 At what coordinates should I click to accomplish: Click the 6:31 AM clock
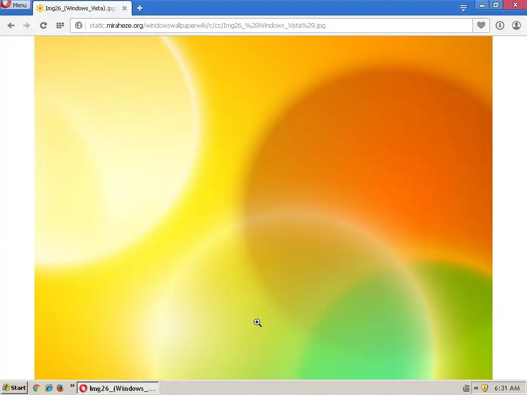(x=507, y=388)
